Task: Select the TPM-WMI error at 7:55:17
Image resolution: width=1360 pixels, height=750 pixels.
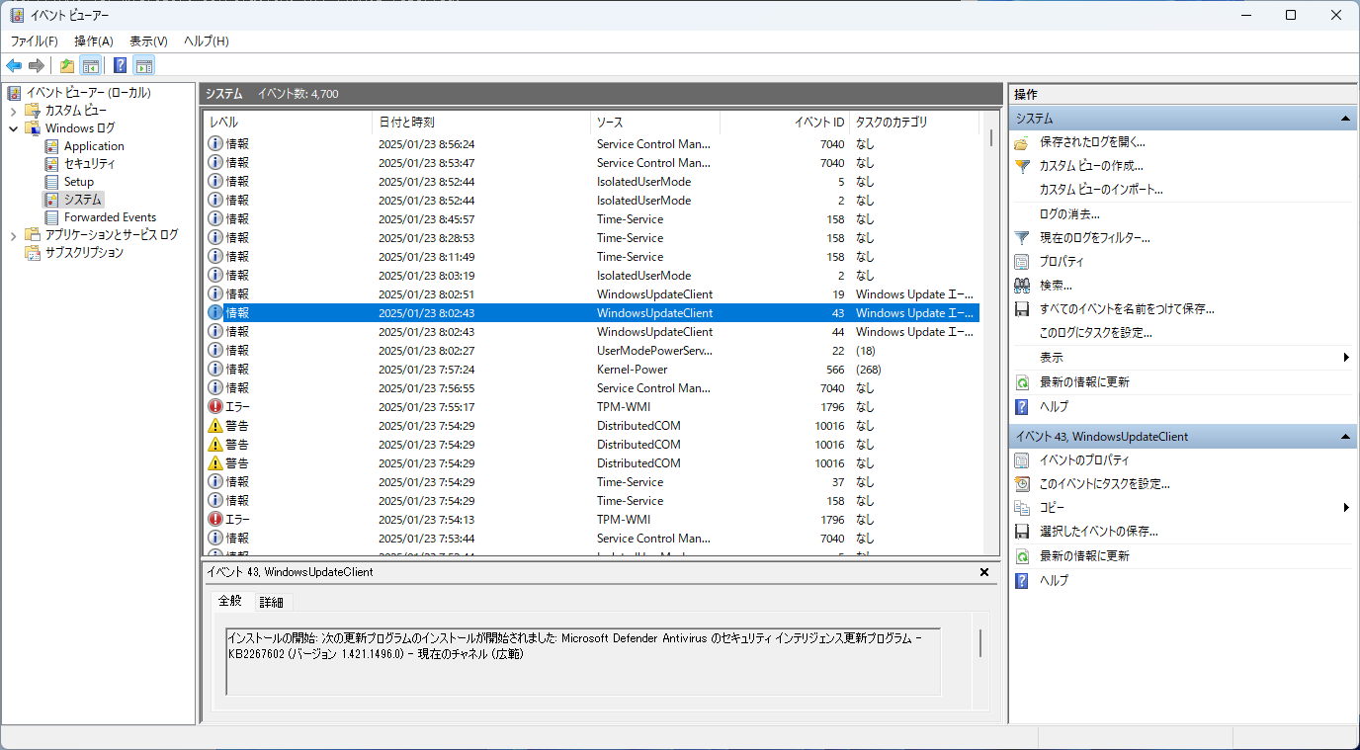Action: point(593,407)
